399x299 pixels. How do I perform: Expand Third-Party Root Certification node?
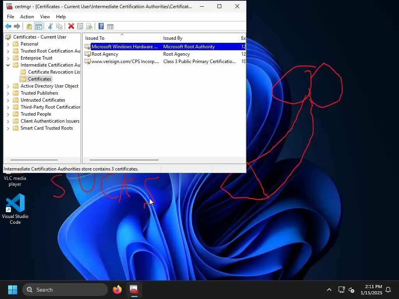click(x=8, y=107)
